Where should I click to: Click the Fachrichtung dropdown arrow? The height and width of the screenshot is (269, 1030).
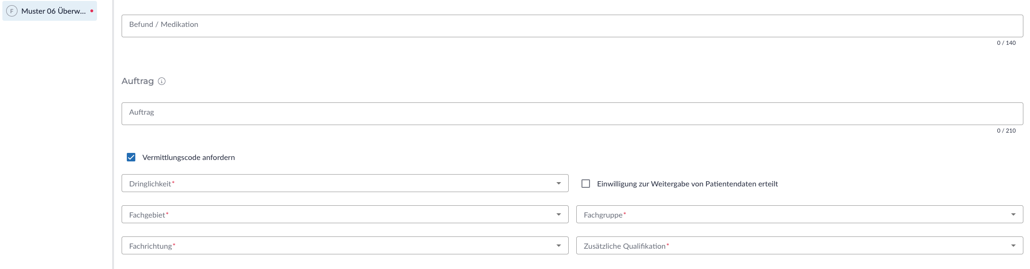(559, 245)
